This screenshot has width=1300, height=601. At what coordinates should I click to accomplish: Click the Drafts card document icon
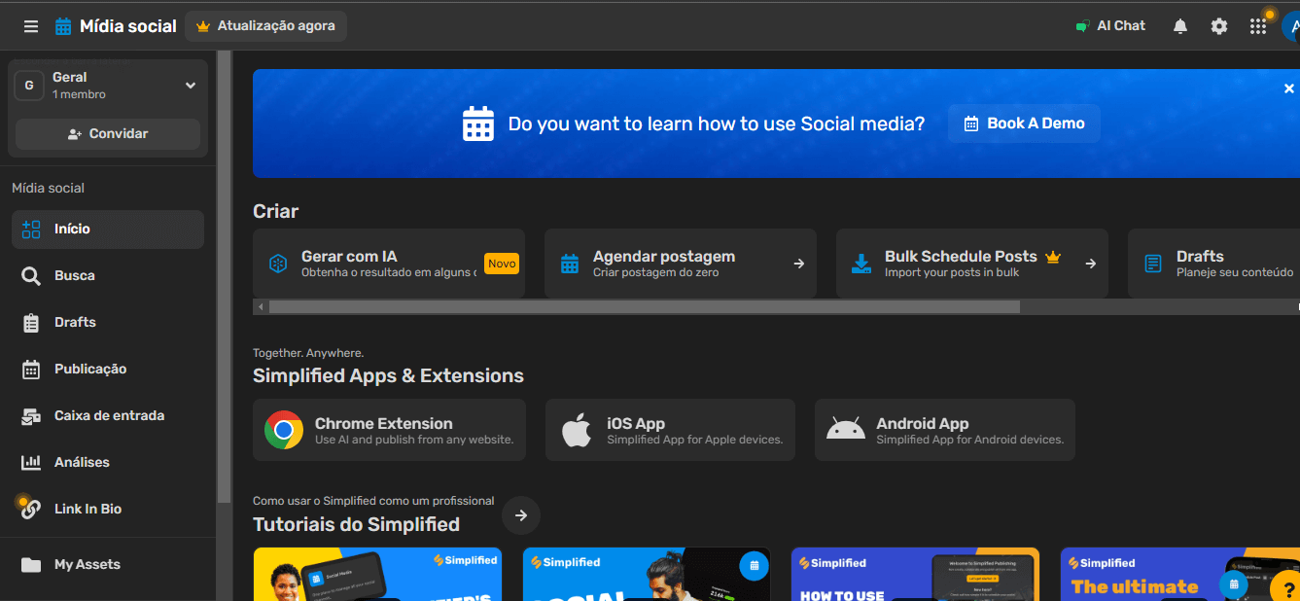(x=1153, y=264)
